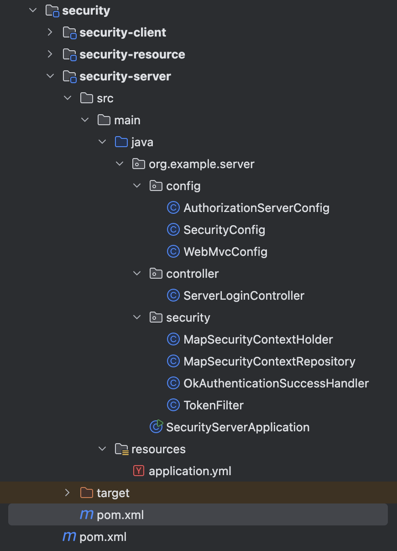Select MapSecurityContextRepository in the tree
Viewport: 397px width, 551px height.
point(269,361)
